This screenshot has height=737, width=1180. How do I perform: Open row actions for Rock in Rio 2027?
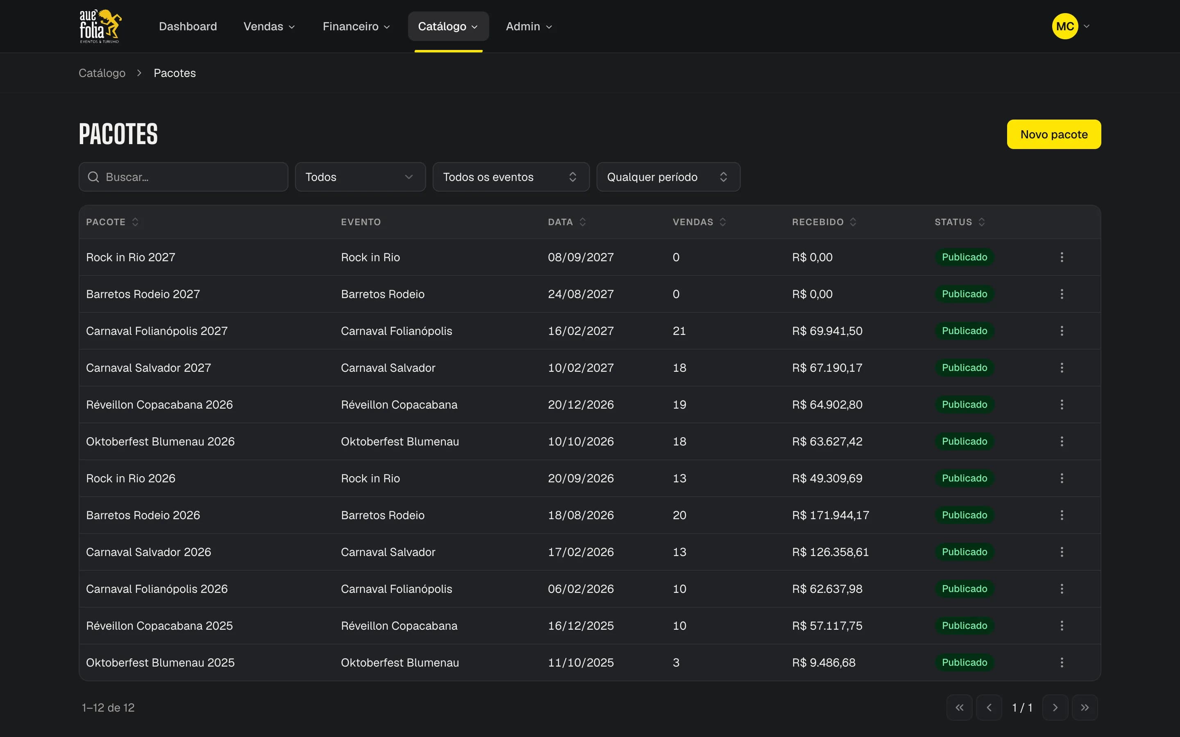coord(1062,257)
